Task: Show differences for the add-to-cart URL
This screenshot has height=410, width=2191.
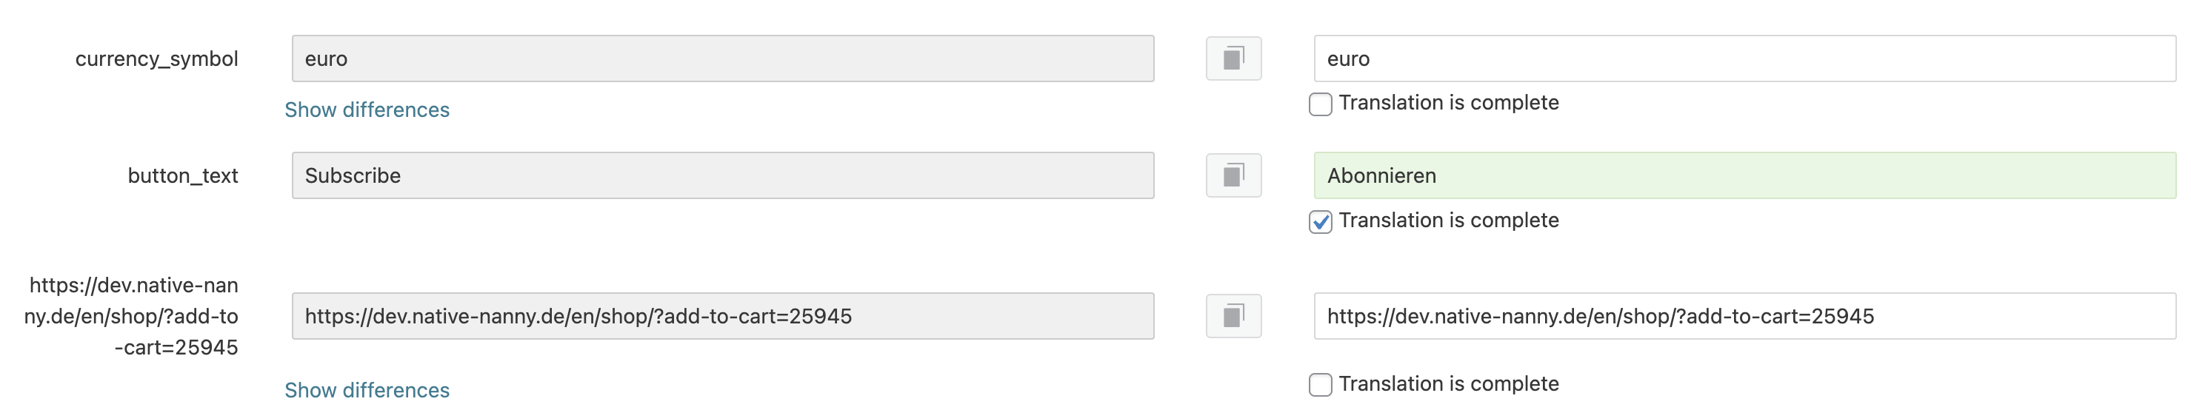Action: [367, 391]
